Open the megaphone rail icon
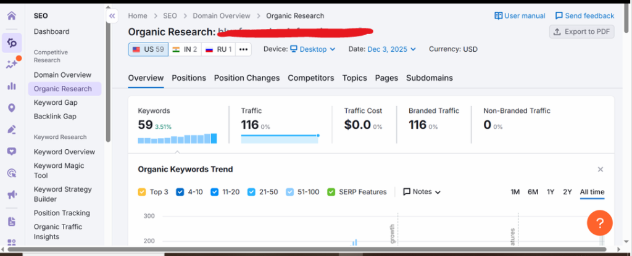The image size is (632, 256). [x=12, y=195]
